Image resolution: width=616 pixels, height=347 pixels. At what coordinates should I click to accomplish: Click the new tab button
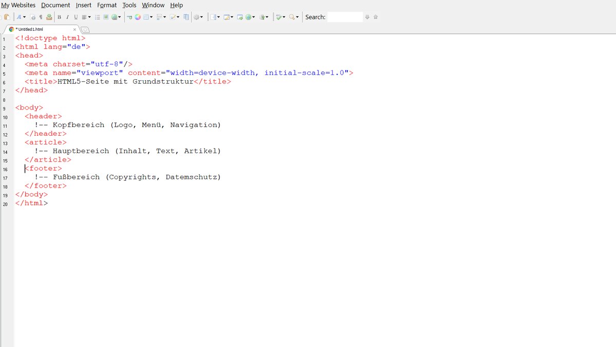85,29
